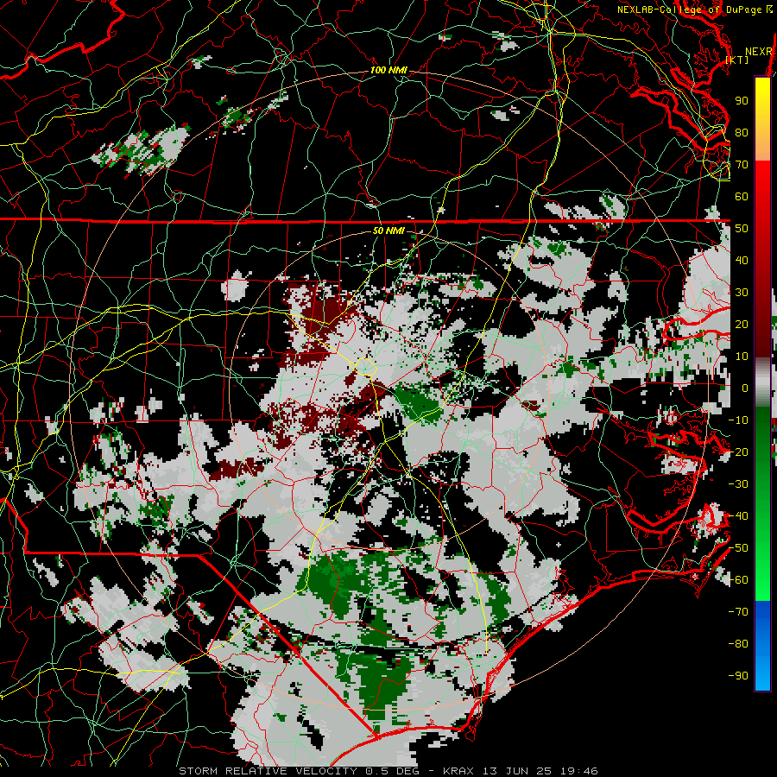Viewport: 777px width, 777px height.
Task: Click the -20 value on the velocity scale
Action: [x=738, y=452]
